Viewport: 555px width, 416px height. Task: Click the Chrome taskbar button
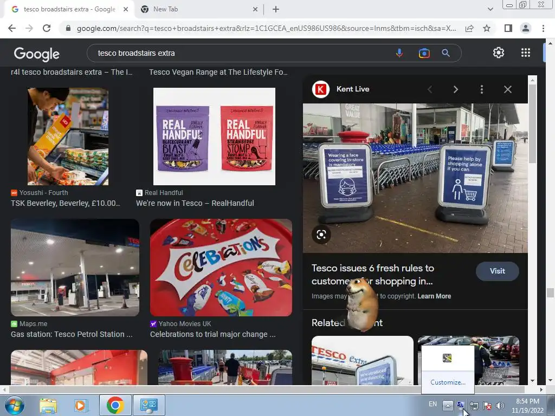pos(115,405)
